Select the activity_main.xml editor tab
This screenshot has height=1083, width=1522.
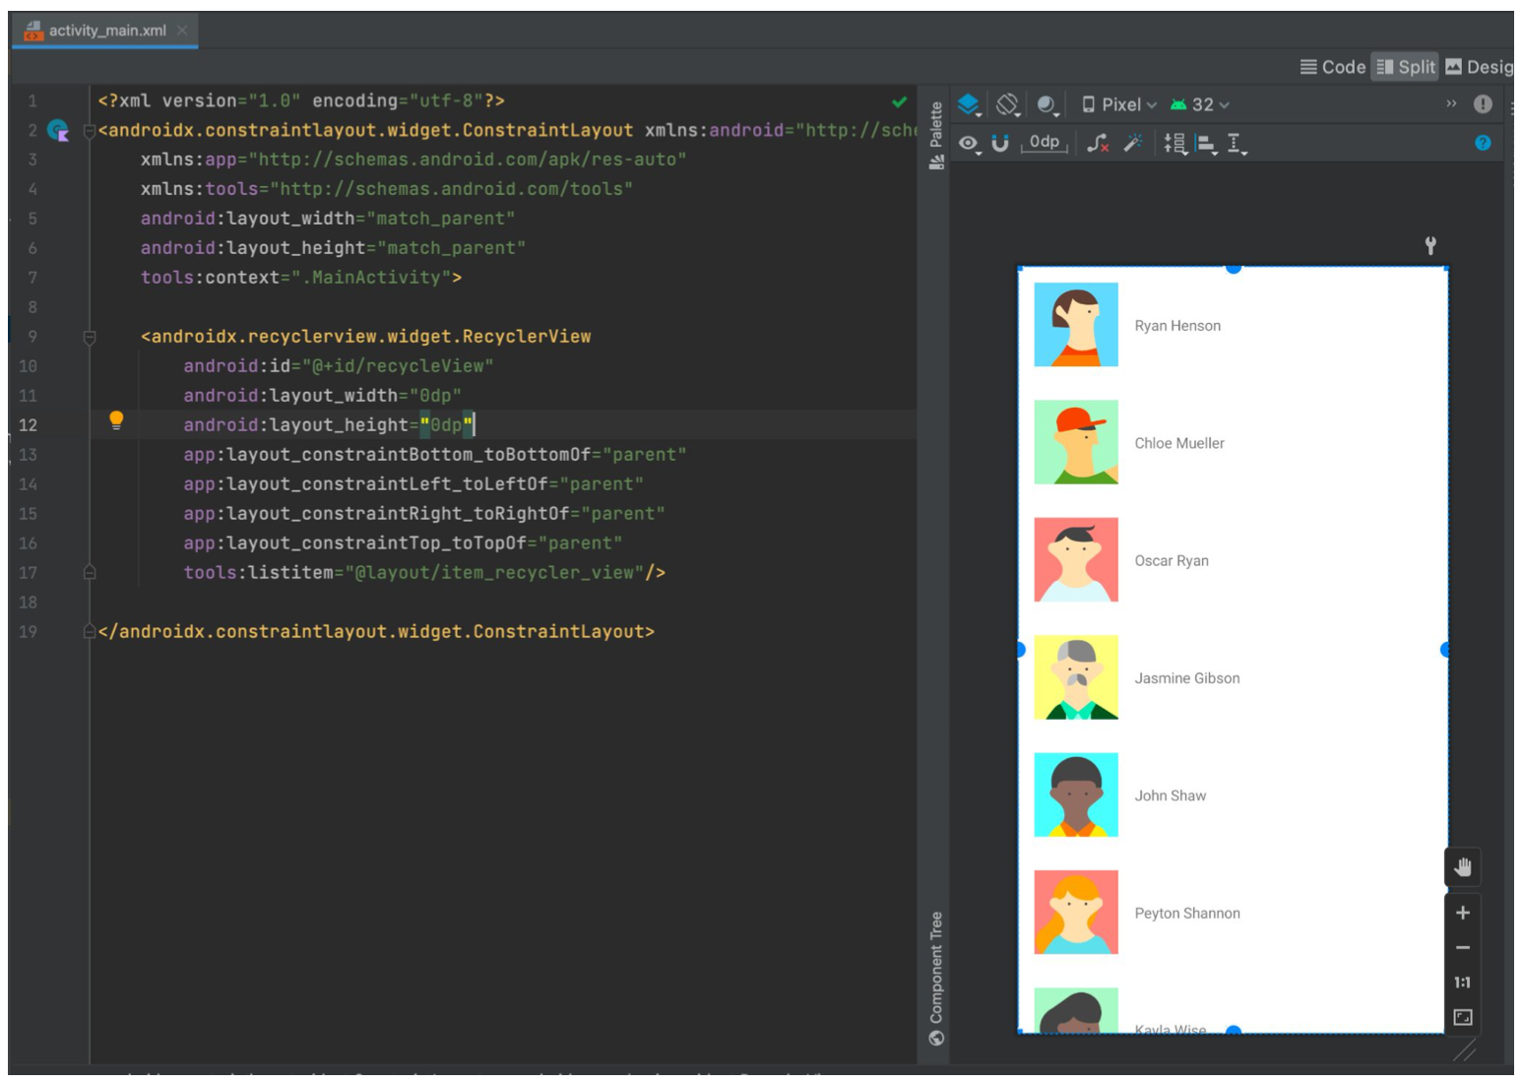click(103, 30)
